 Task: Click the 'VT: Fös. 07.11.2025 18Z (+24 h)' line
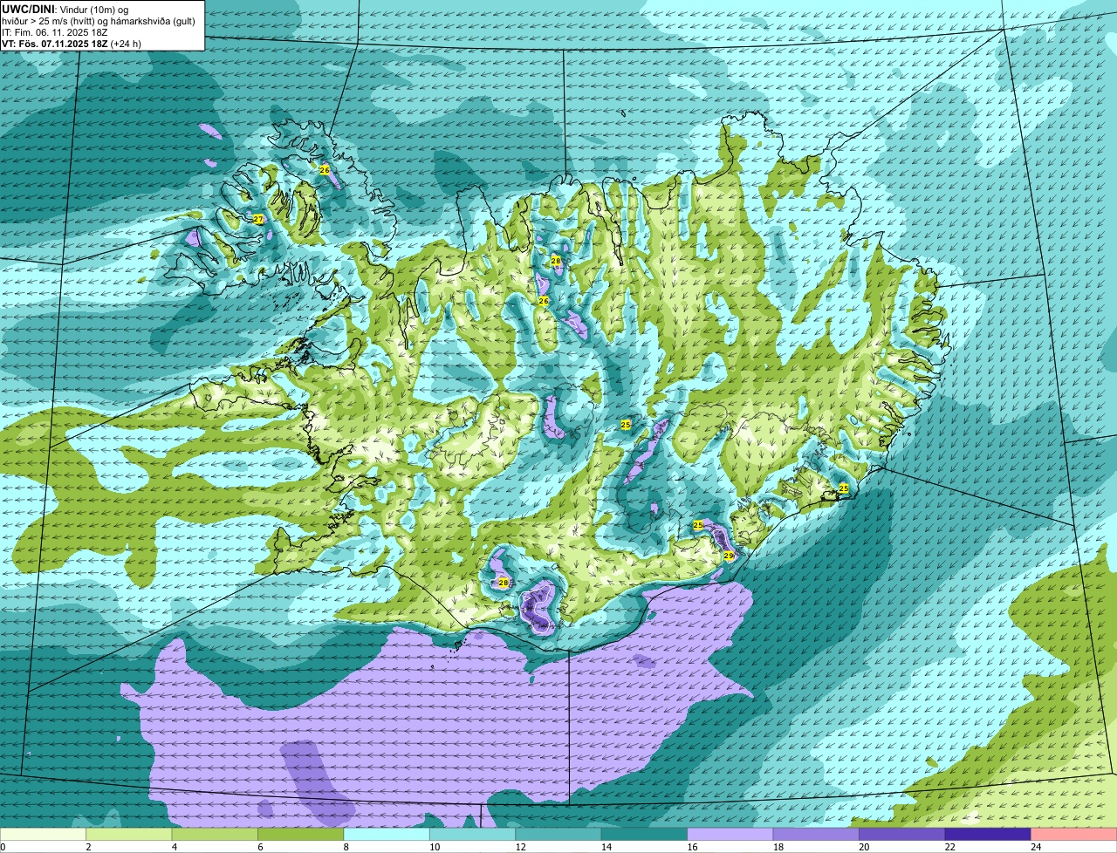coord(72,43)
